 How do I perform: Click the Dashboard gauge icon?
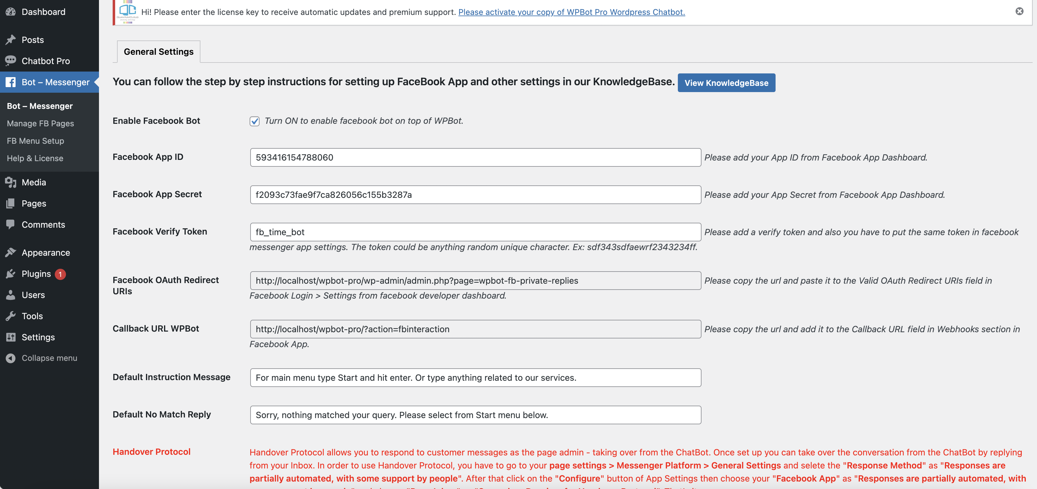coord(11,12)
